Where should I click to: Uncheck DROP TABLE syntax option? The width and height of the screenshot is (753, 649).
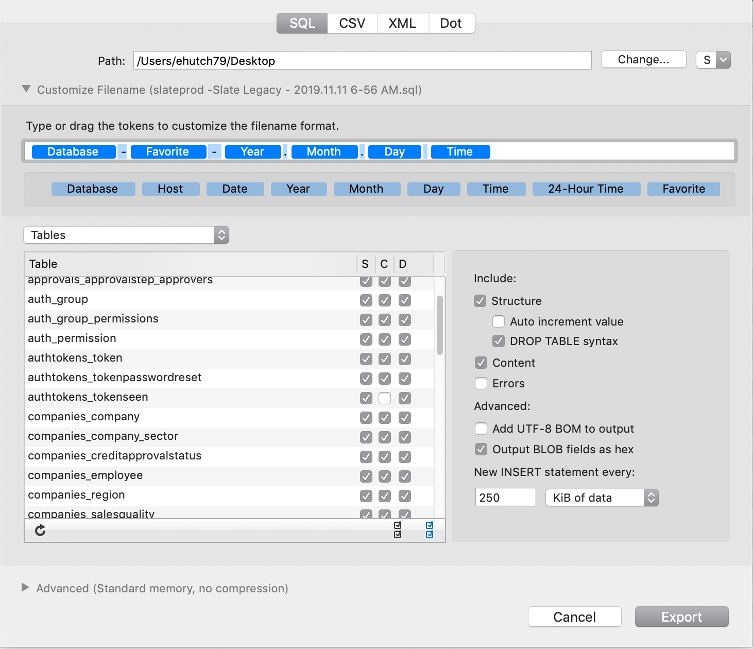coord(498,341)
